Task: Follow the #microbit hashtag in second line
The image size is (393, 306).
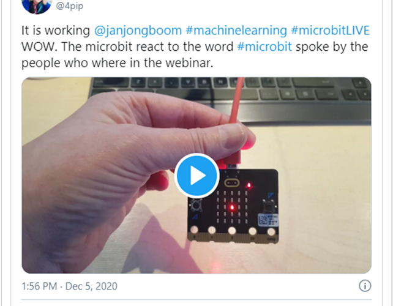Action: (264, 47)
